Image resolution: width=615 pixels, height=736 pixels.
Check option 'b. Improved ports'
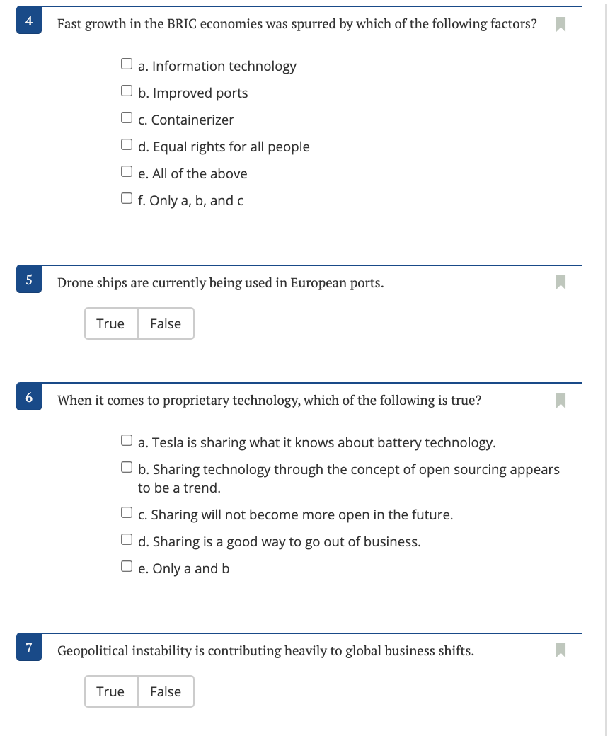pos(126,89)
